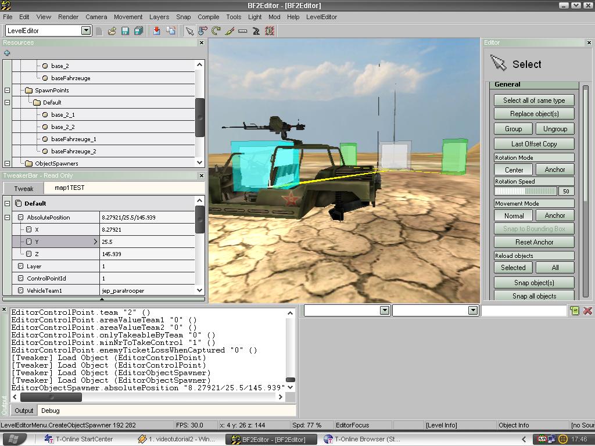Activate the Select arrow tool in toolbar
This screenshot has width=595, height=446.
pos(189,31)
